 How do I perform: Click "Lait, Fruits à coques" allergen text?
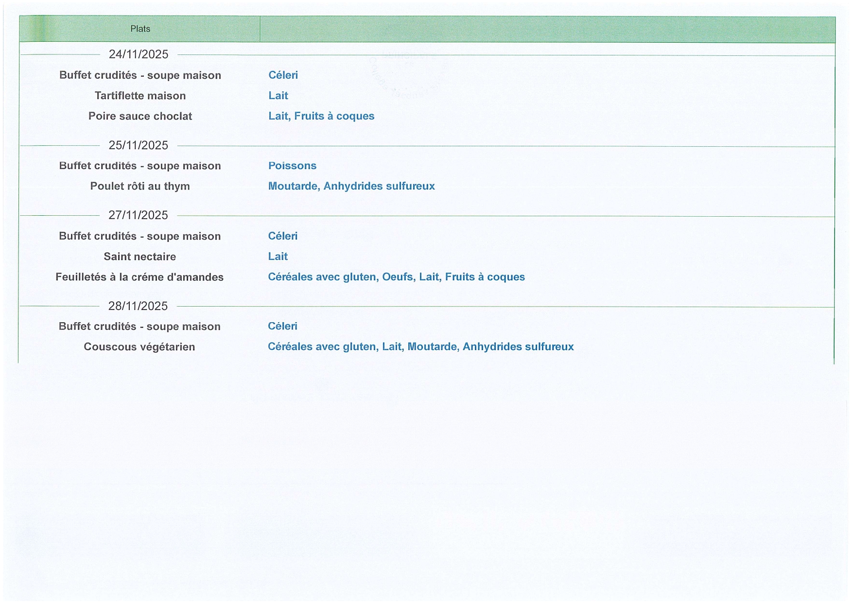321,116
